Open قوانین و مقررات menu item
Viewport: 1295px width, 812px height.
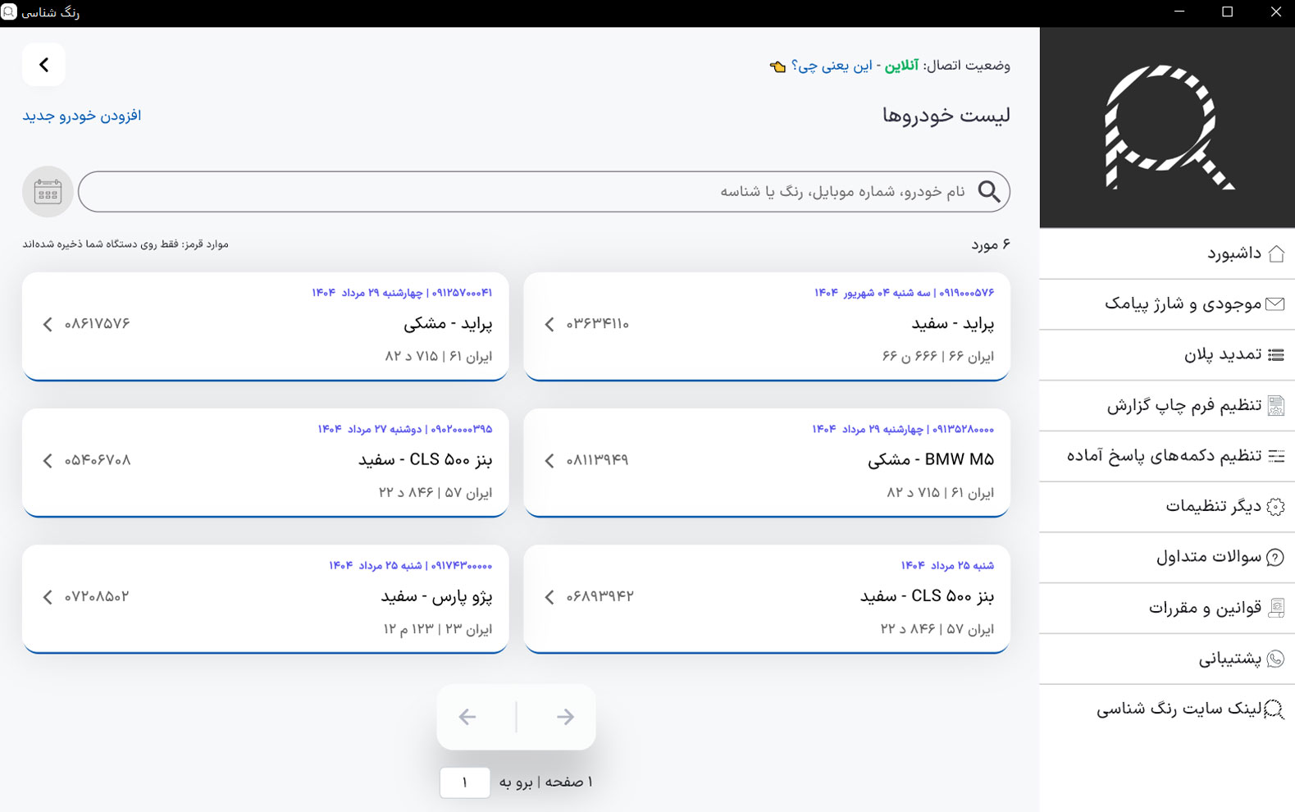click(x=1167, y=608)
